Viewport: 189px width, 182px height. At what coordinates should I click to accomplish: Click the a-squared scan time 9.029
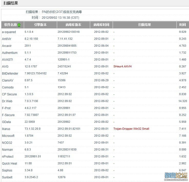pyautogui.click(x=183, y=32)
